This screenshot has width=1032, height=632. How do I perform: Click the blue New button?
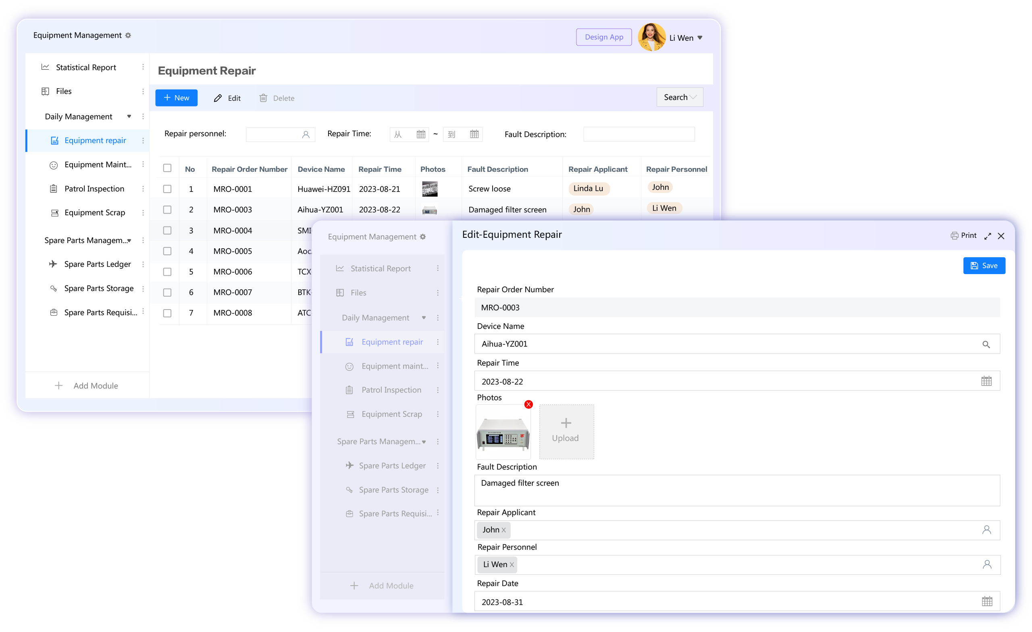[x=176, y=98]
